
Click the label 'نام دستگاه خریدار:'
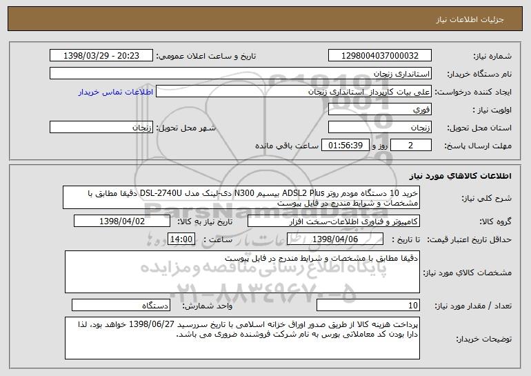pos(479,74)
